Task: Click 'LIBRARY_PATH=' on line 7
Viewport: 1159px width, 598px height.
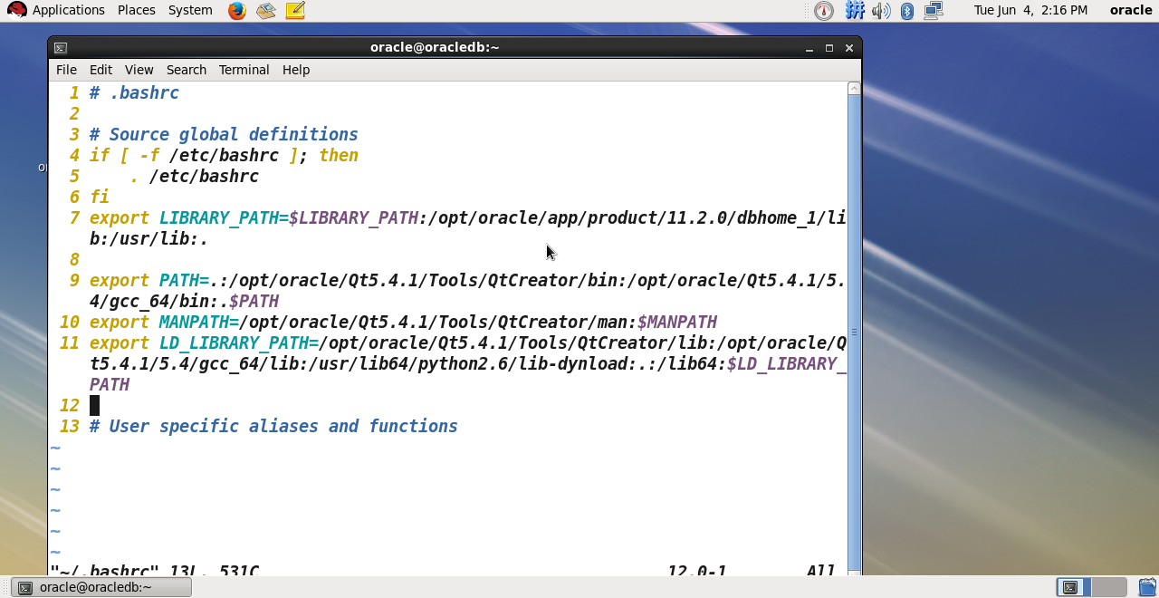Action: 224,217
